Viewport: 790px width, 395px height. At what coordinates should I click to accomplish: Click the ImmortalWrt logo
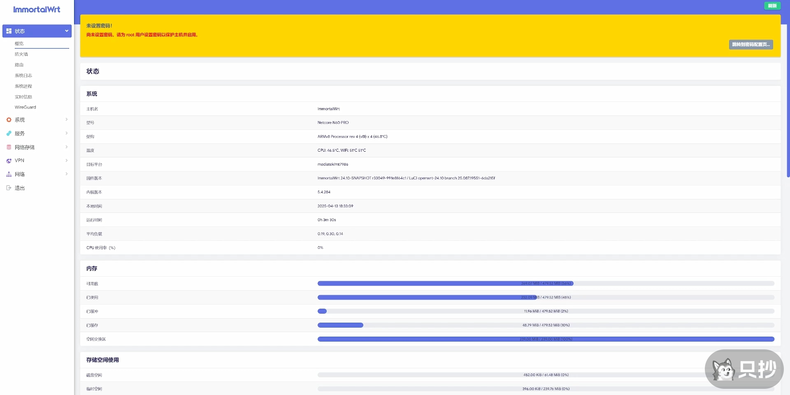point(36,9)
